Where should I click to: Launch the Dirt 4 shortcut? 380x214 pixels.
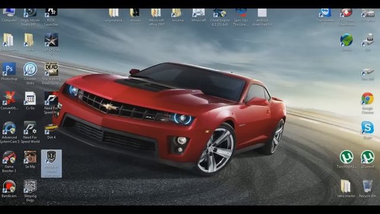tap(51, 131)
